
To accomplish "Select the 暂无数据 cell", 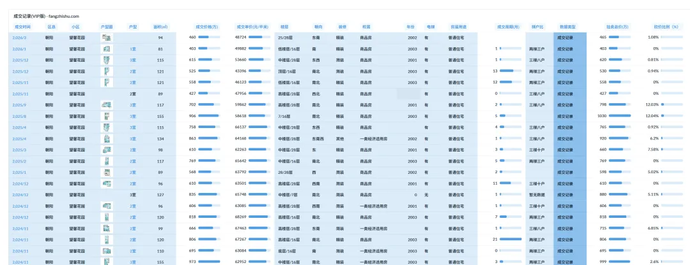I will point(537,194).
